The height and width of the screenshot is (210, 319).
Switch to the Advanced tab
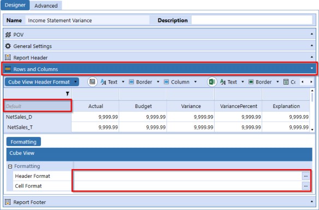pos(46,5)
